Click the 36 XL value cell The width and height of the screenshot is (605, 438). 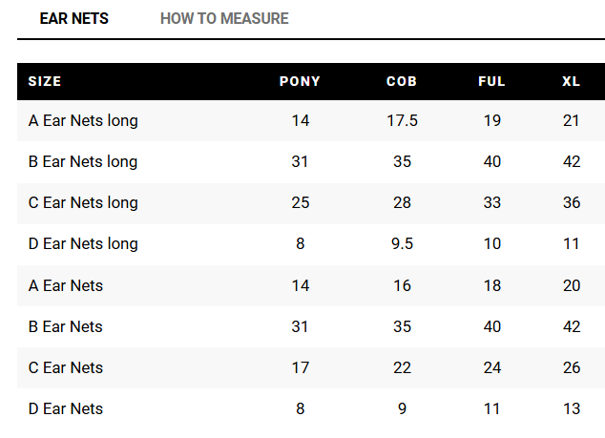pos(572,203)
